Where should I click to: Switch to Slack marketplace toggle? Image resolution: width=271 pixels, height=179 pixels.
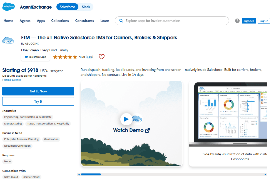pos(86,7)
